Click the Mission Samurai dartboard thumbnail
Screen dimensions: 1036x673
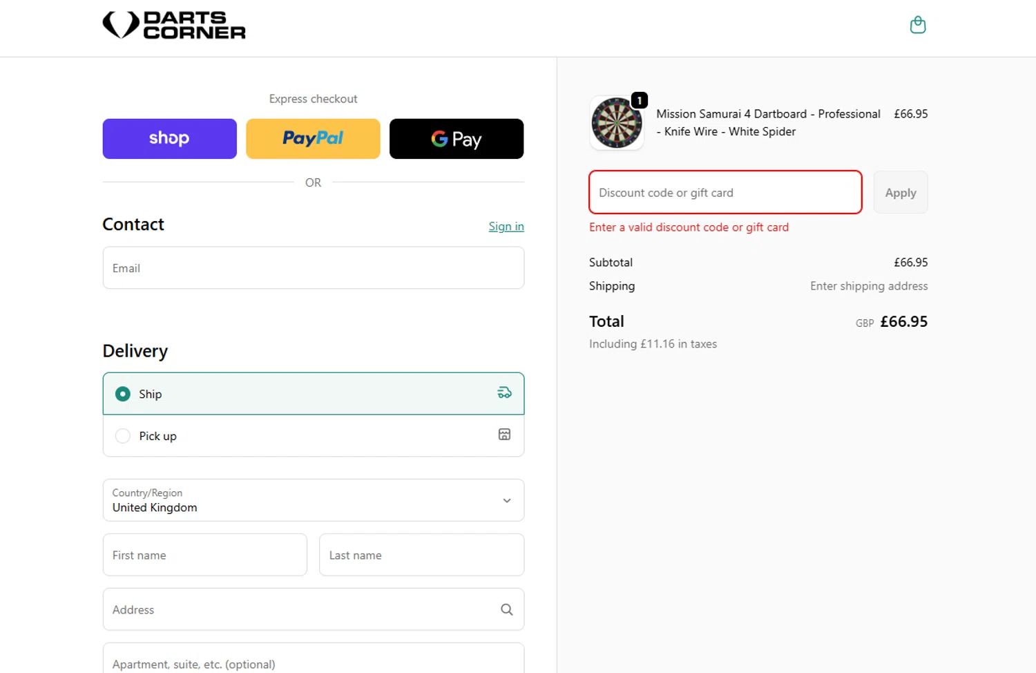pos(617,123)
